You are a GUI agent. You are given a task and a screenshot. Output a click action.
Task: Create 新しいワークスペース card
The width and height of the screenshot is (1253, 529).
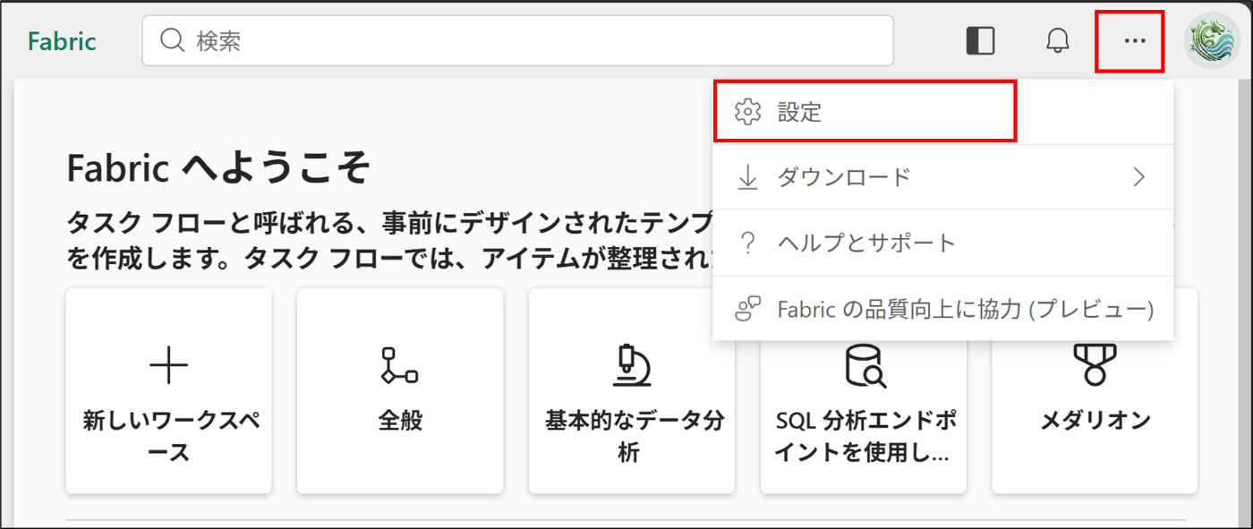(x=168, y=390)
